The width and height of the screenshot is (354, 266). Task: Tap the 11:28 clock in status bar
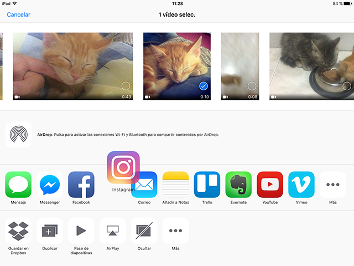178,4
